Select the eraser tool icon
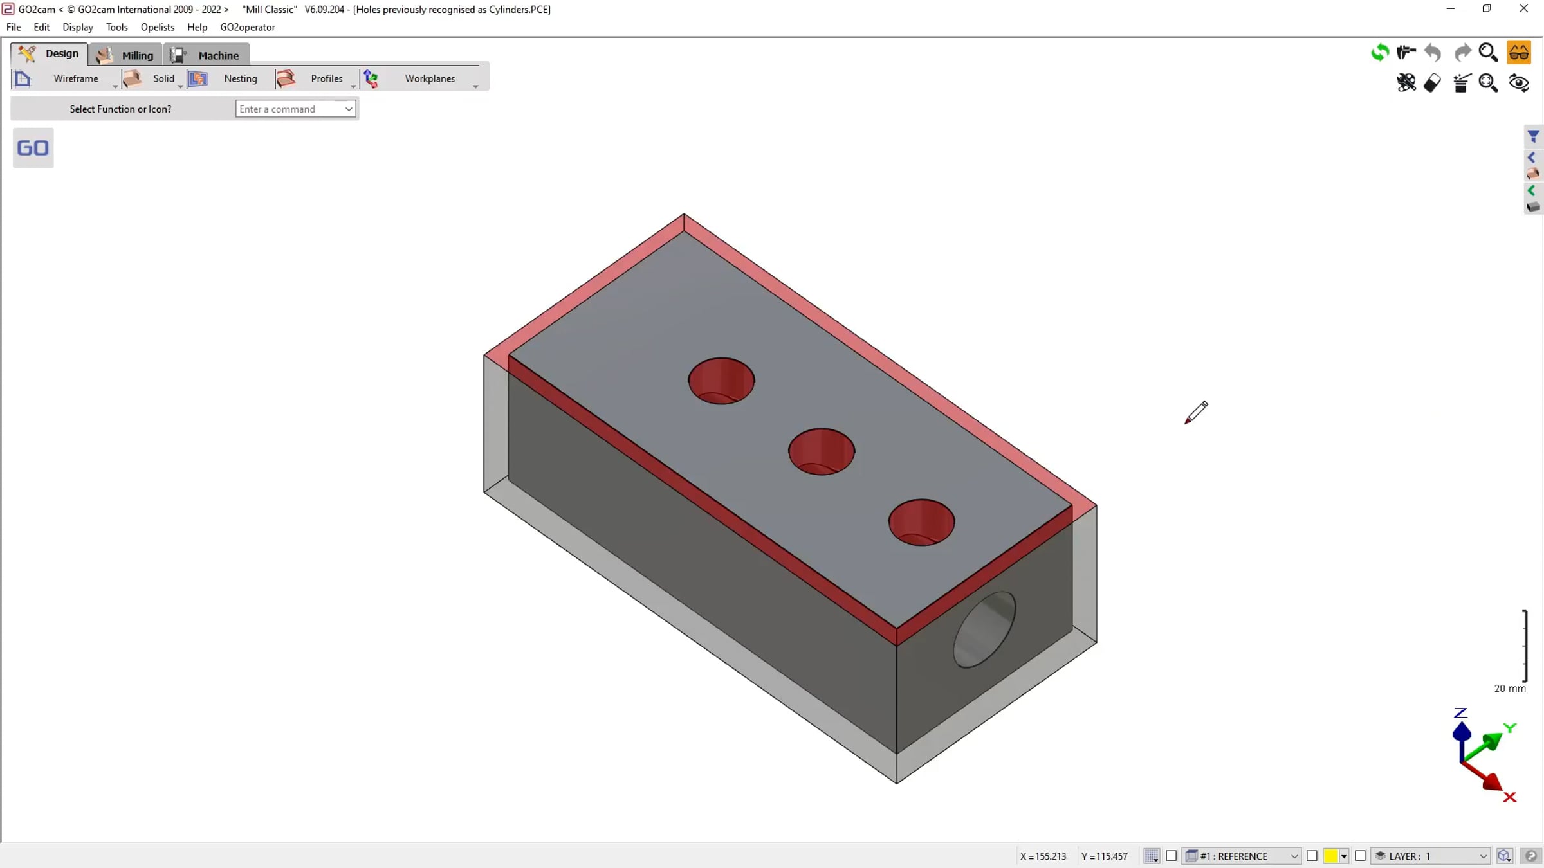Image resolution: width=1544 pixels, height=868 pixels. click(1433, 83)
